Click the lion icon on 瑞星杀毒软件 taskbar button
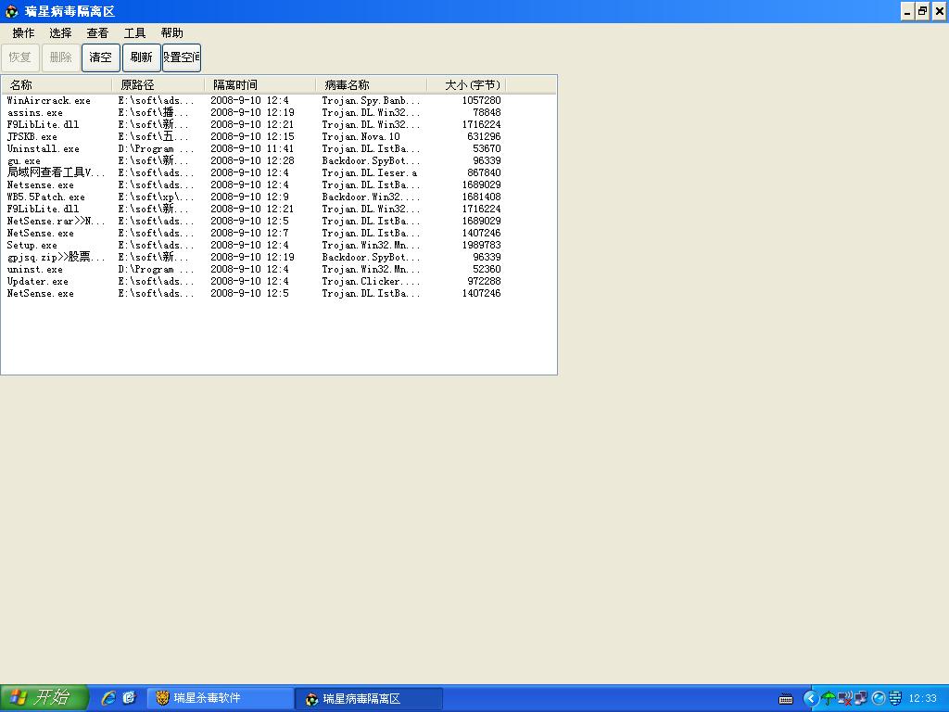This screenshot has width=949, height=712. tap(162, 698)
